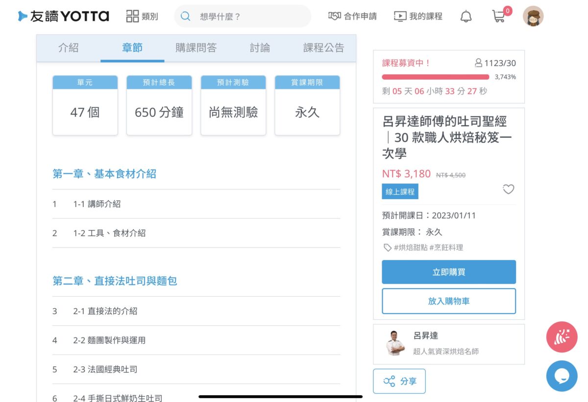This screenshot has height=402, width=588.
Task: Click the #烘焙甜點 tag
Action: [x=411, y=247]
